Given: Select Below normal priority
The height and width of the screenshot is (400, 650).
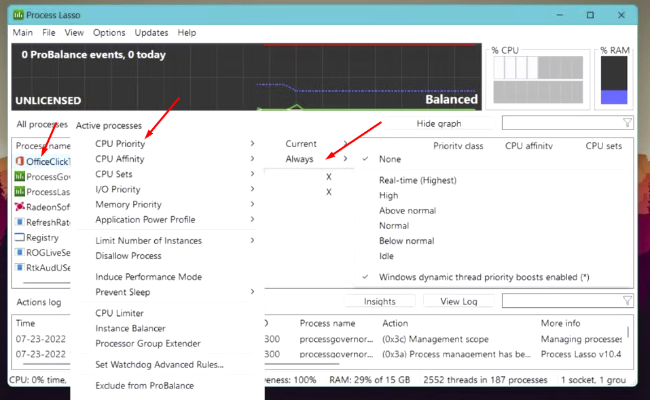Looking at the screenshot, I should tap(406, 241).
